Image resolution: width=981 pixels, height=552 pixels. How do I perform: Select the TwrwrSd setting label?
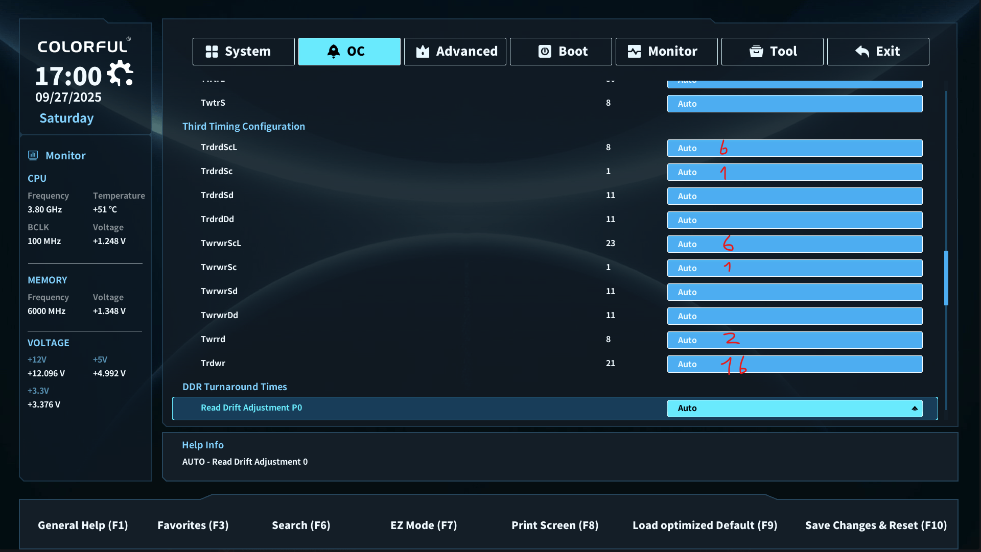pyautogui.click(x=219, y=291)
